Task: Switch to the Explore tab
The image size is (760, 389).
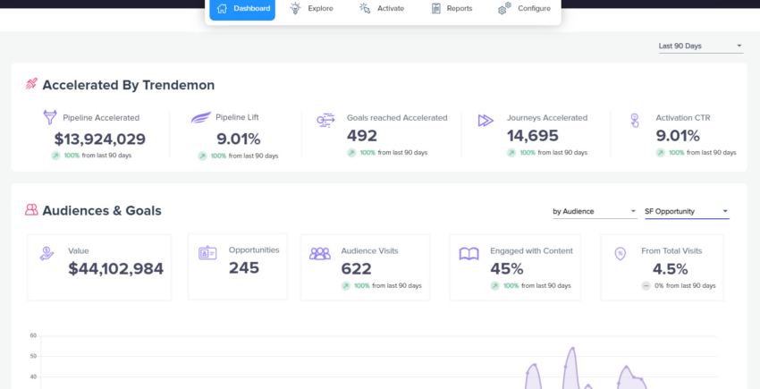Action: pyautogui.click(x=311, y=9)
